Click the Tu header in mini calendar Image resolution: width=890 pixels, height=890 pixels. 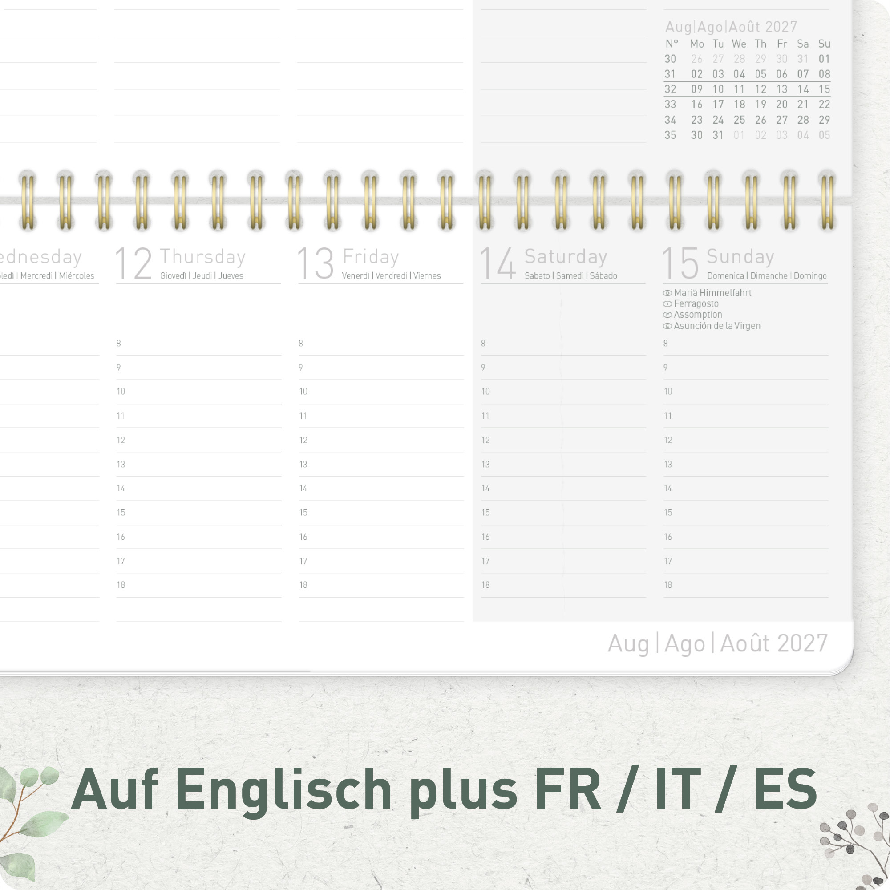718,44
